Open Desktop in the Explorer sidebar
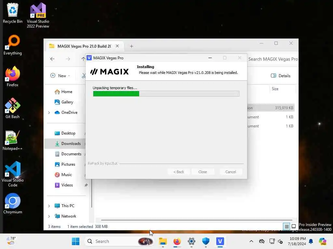The image size is (333, 249). point(65,133)
